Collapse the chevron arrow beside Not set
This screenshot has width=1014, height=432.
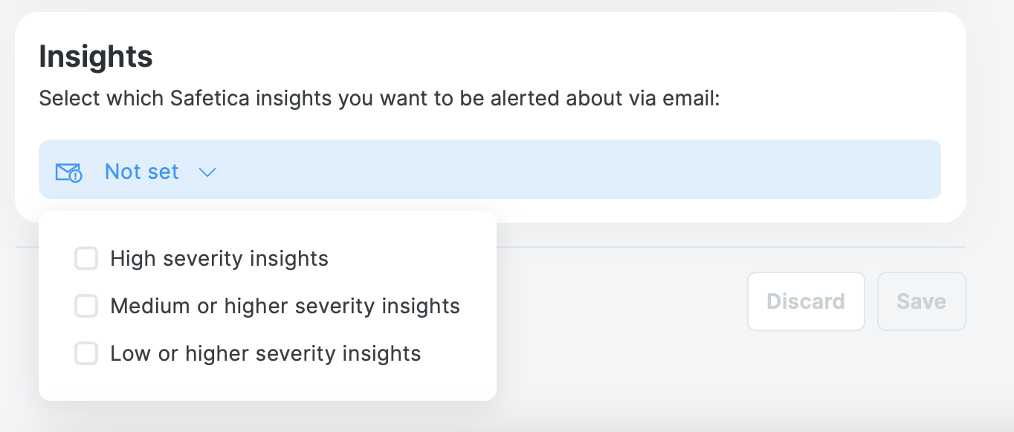[x=207, y=172]
